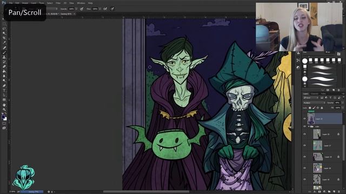Hide Layer 16 visibility eye

pyautogui.click(x=305, y=179)
